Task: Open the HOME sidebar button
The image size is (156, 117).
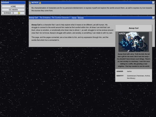Action: (x=13, y=6)
